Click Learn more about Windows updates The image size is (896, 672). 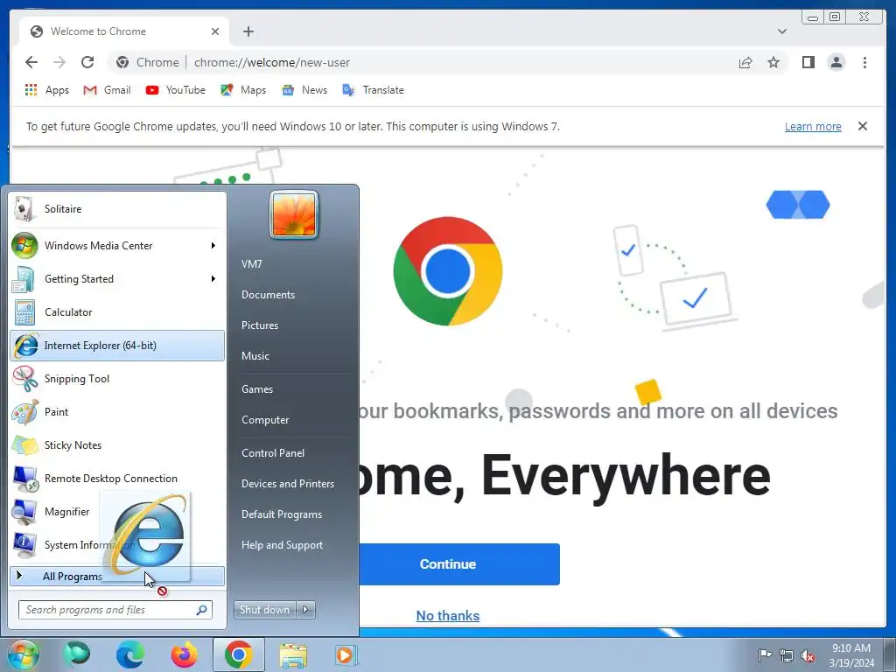[813, 126]
